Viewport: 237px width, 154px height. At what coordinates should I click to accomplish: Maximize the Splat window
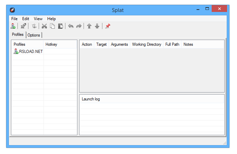(207, 9)
